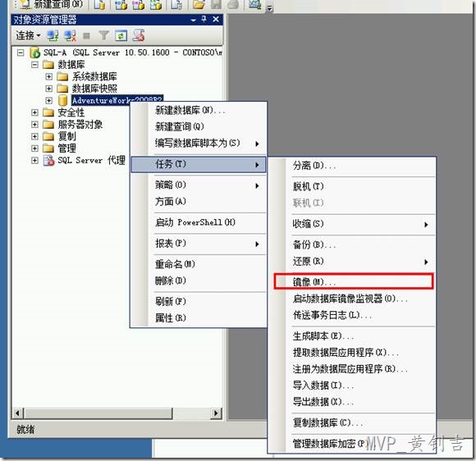Viewport: 476px width, 461px height.
Task: Choose 属性(R) from context menu
Action: [x=199, y=317]
